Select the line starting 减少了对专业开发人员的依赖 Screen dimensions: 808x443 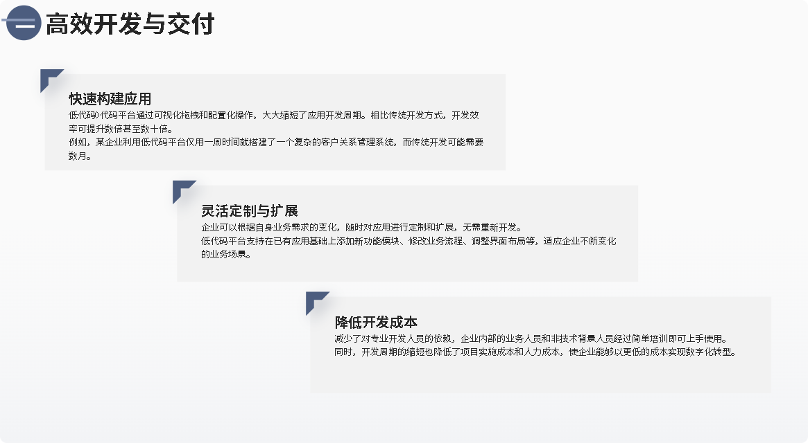[531, 338]
